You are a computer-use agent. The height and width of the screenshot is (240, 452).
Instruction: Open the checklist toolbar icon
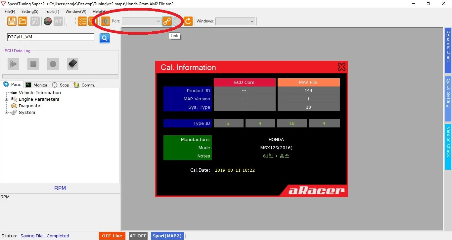point(82,21)
